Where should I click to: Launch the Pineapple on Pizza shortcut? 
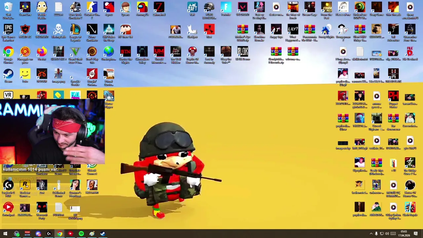coord(25,55)
